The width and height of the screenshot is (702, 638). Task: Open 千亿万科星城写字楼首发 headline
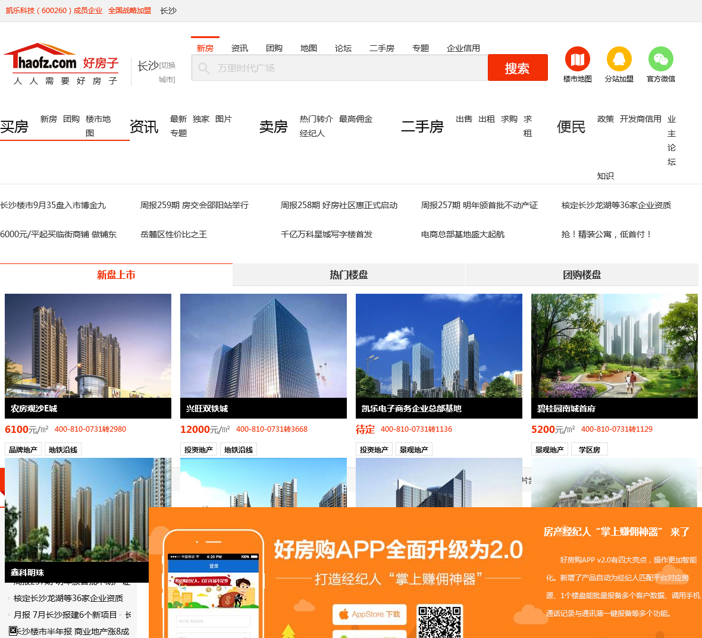[x=327, y=234]
